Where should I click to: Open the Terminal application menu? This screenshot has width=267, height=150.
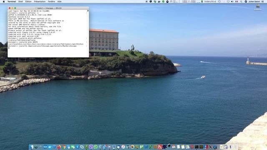tap(12, 1)
